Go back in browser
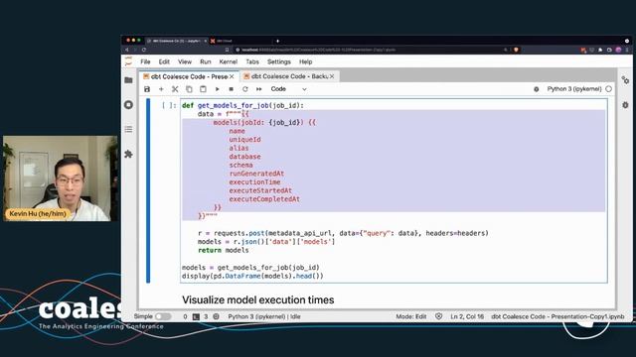The width and height of the screenshot is (636, 357). [x=126, y=50]
